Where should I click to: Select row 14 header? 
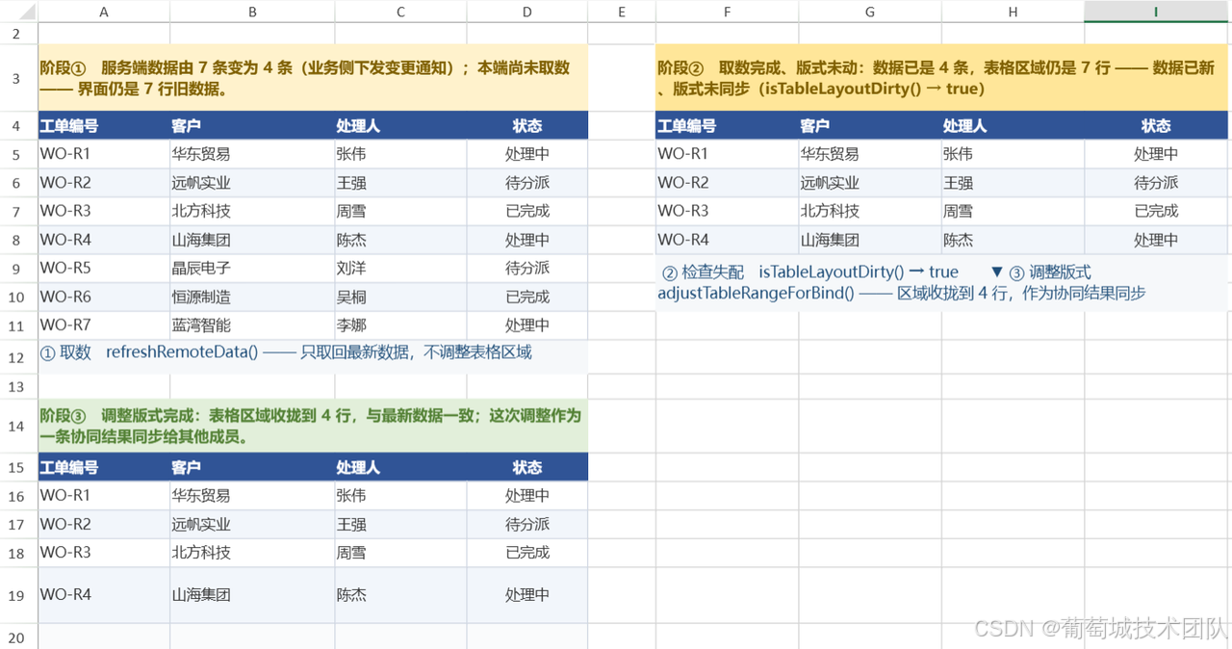pos(18,425)
